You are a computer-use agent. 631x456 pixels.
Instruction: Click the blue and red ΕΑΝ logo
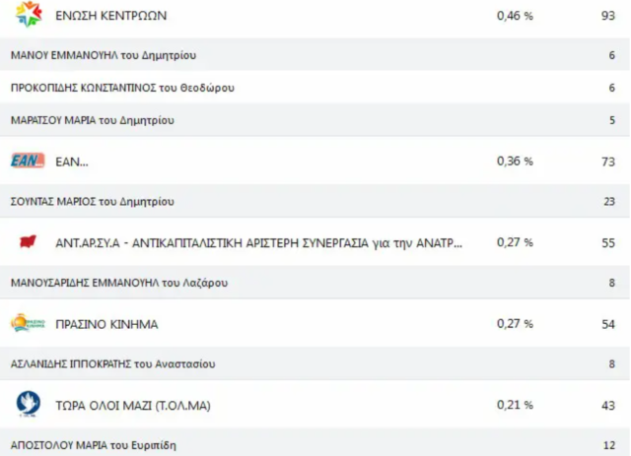click(28, 161)
